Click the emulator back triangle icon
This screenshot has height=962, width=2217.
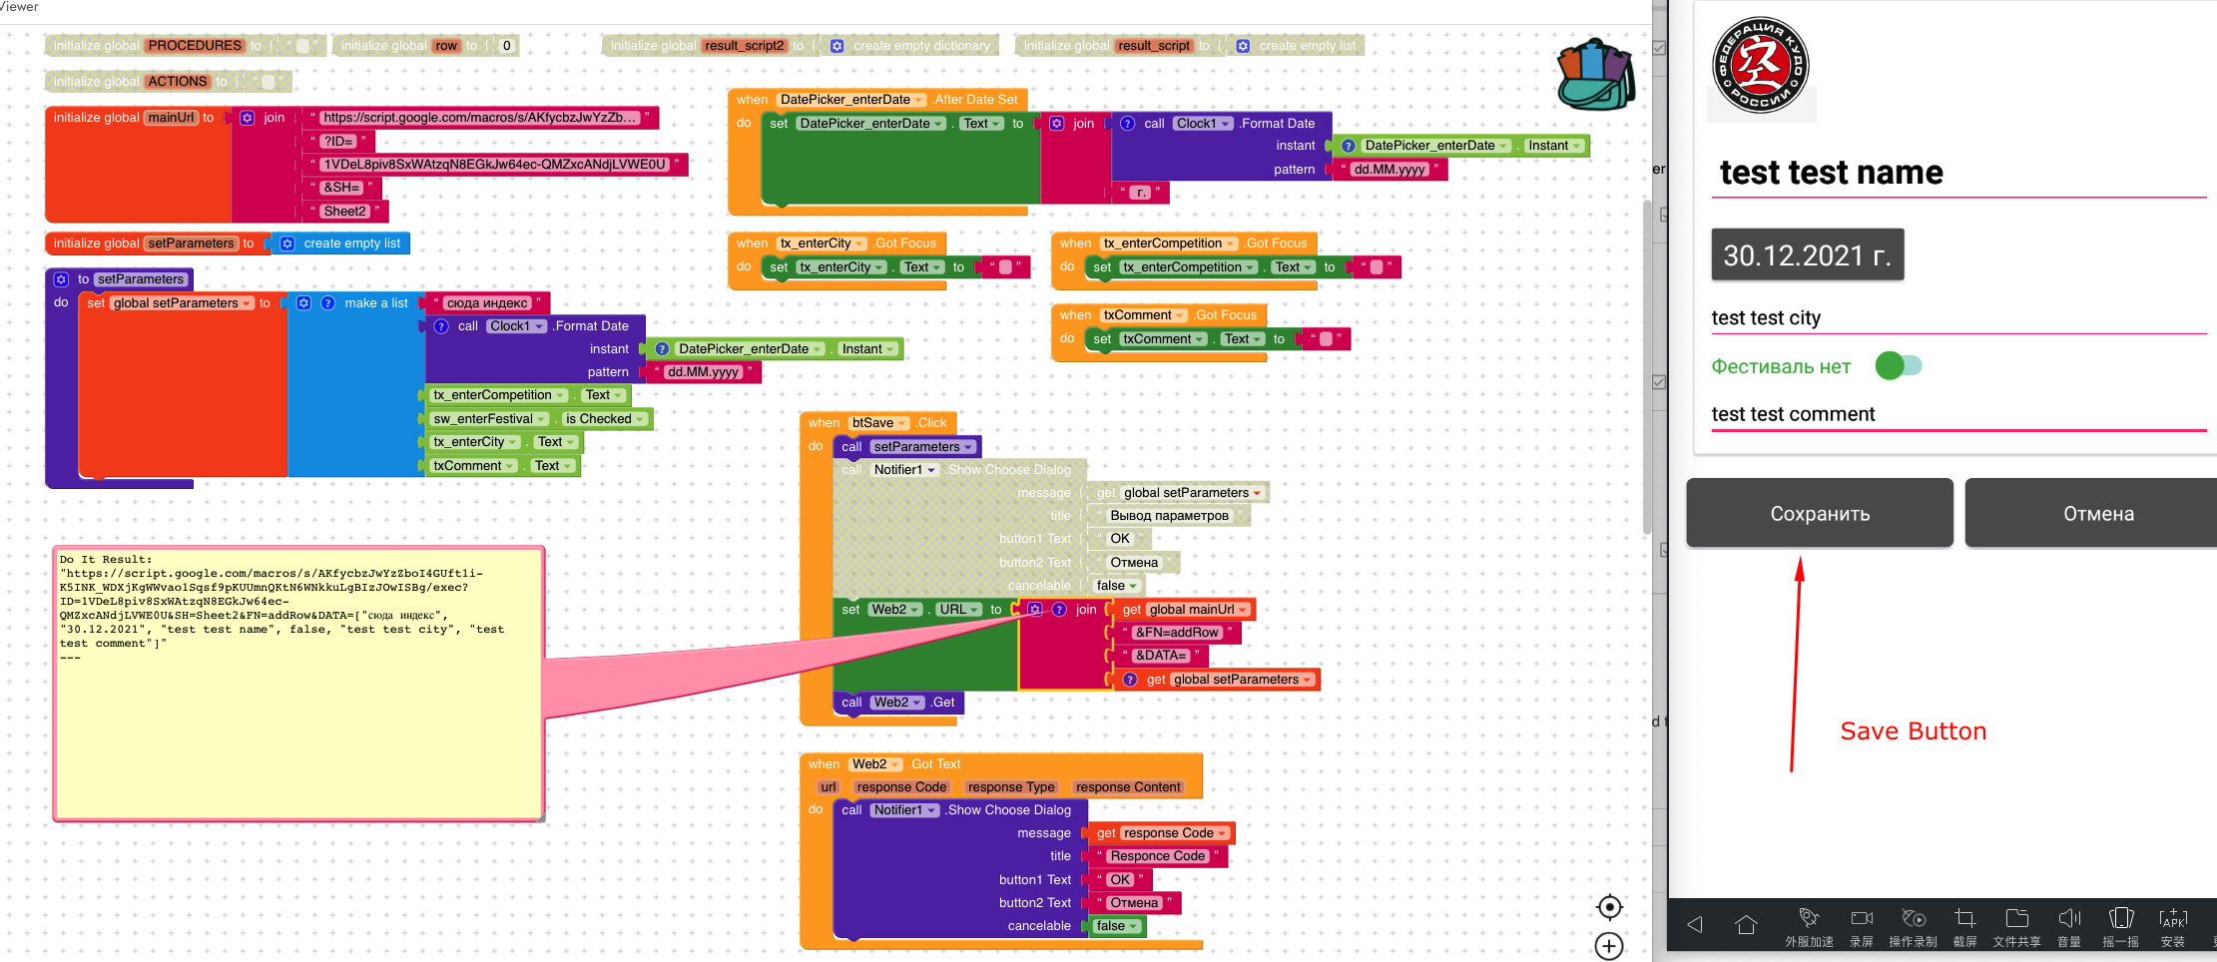[1694, 924]
